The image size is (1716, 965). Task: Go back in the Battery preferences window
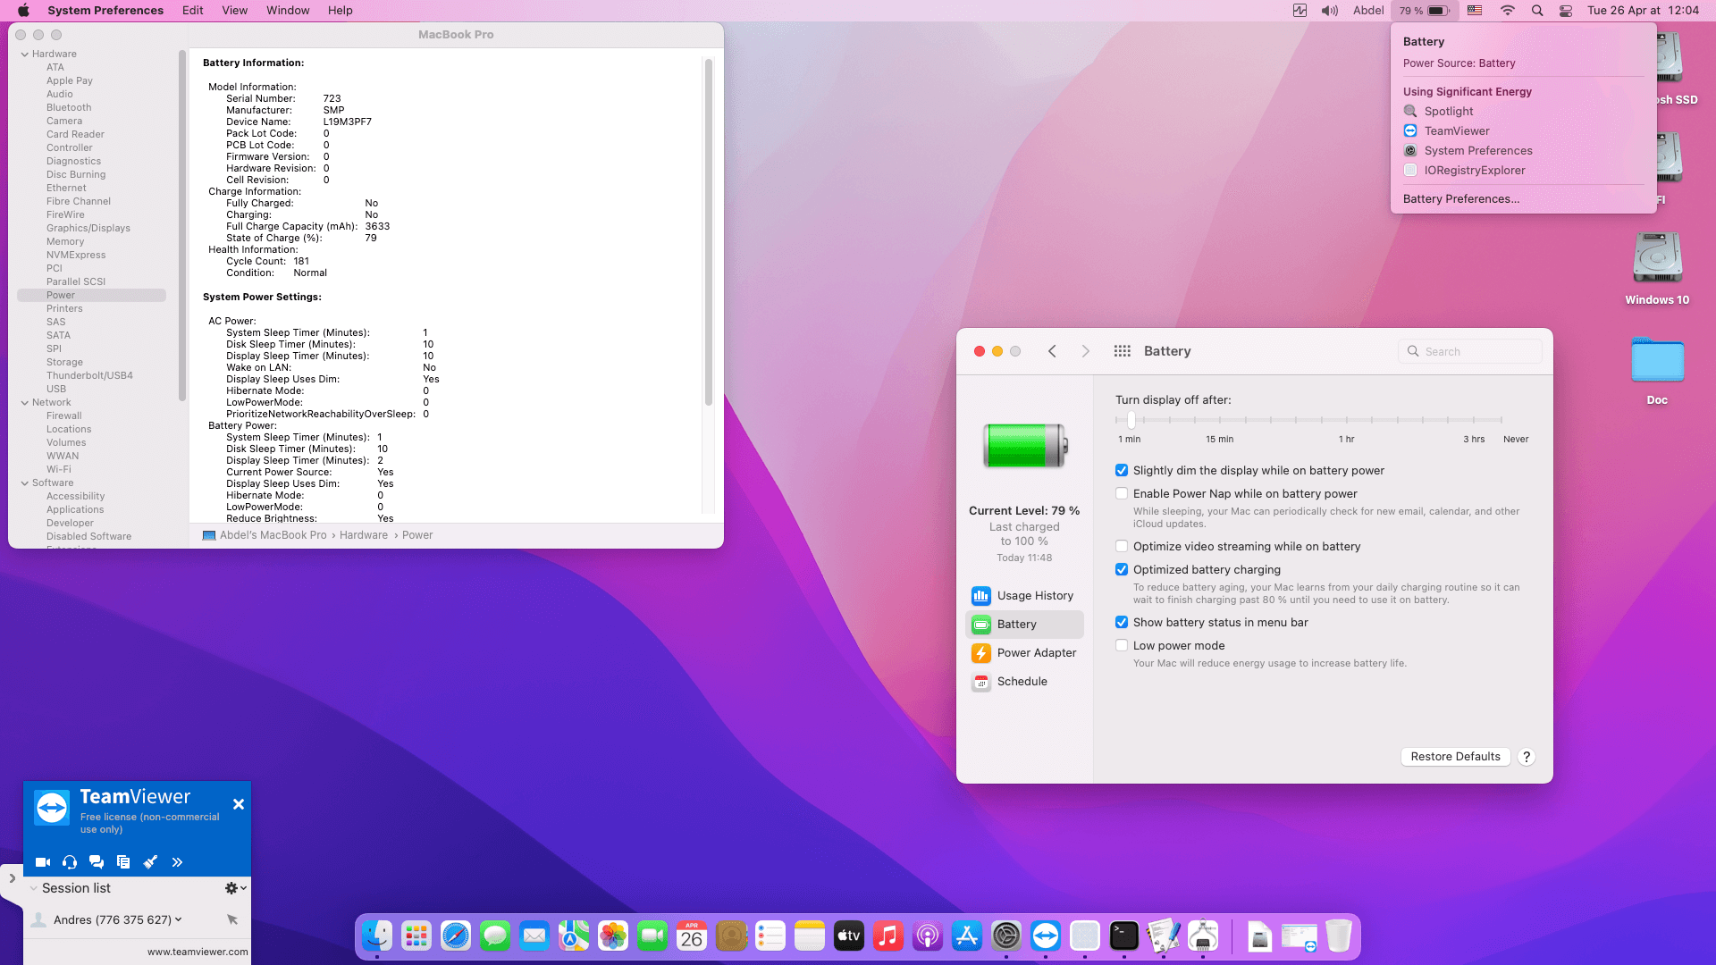1052,351
